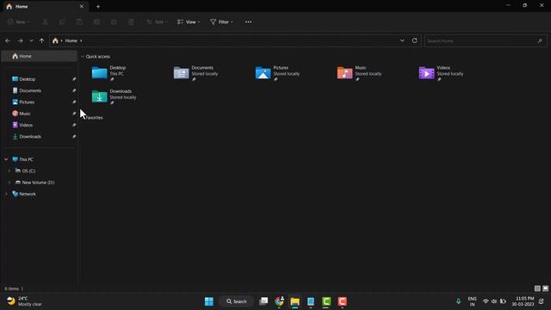Screen dimensions: 551x310
Task: Open the Videos folder in Quick access
Action: (442, 73)
